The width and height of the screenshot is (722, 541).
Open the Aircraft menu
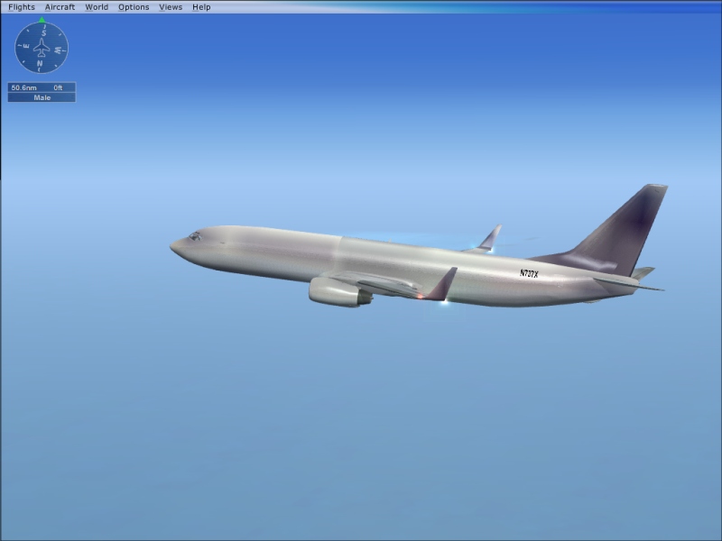60,7
